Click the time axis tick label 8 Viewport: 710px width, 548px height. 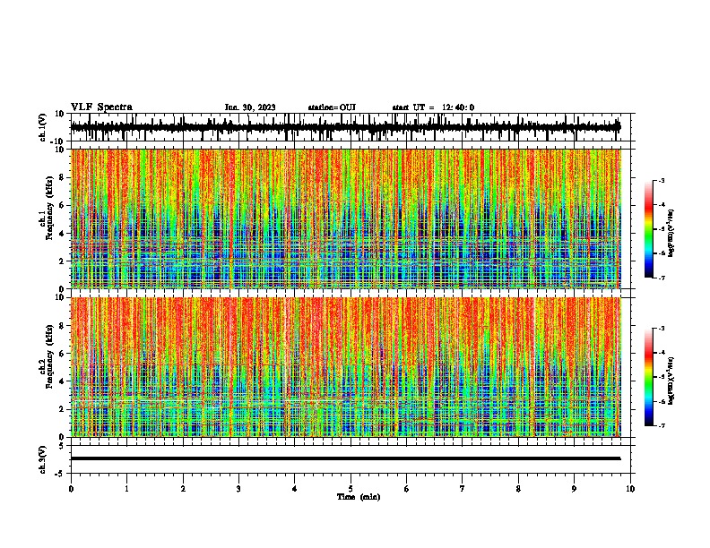518,489
